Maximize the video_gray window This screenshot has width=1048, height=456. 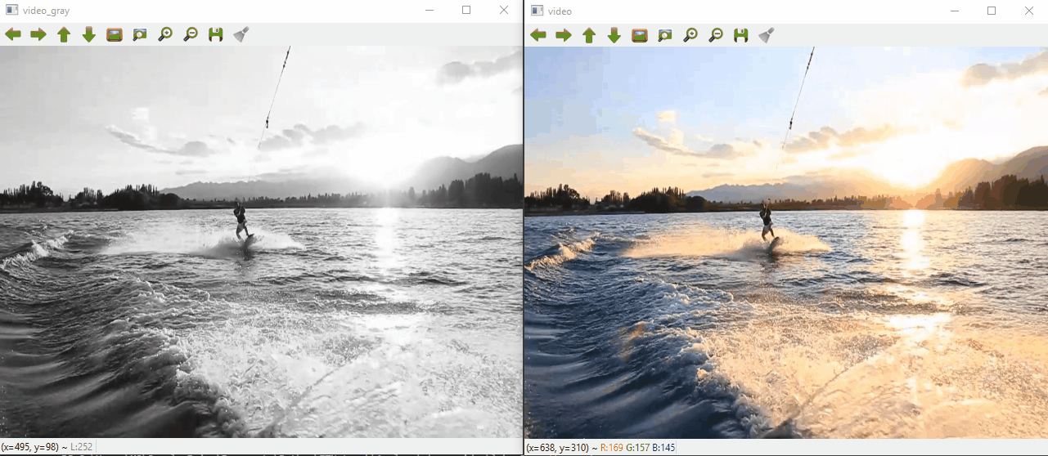[x=466, y=11]
